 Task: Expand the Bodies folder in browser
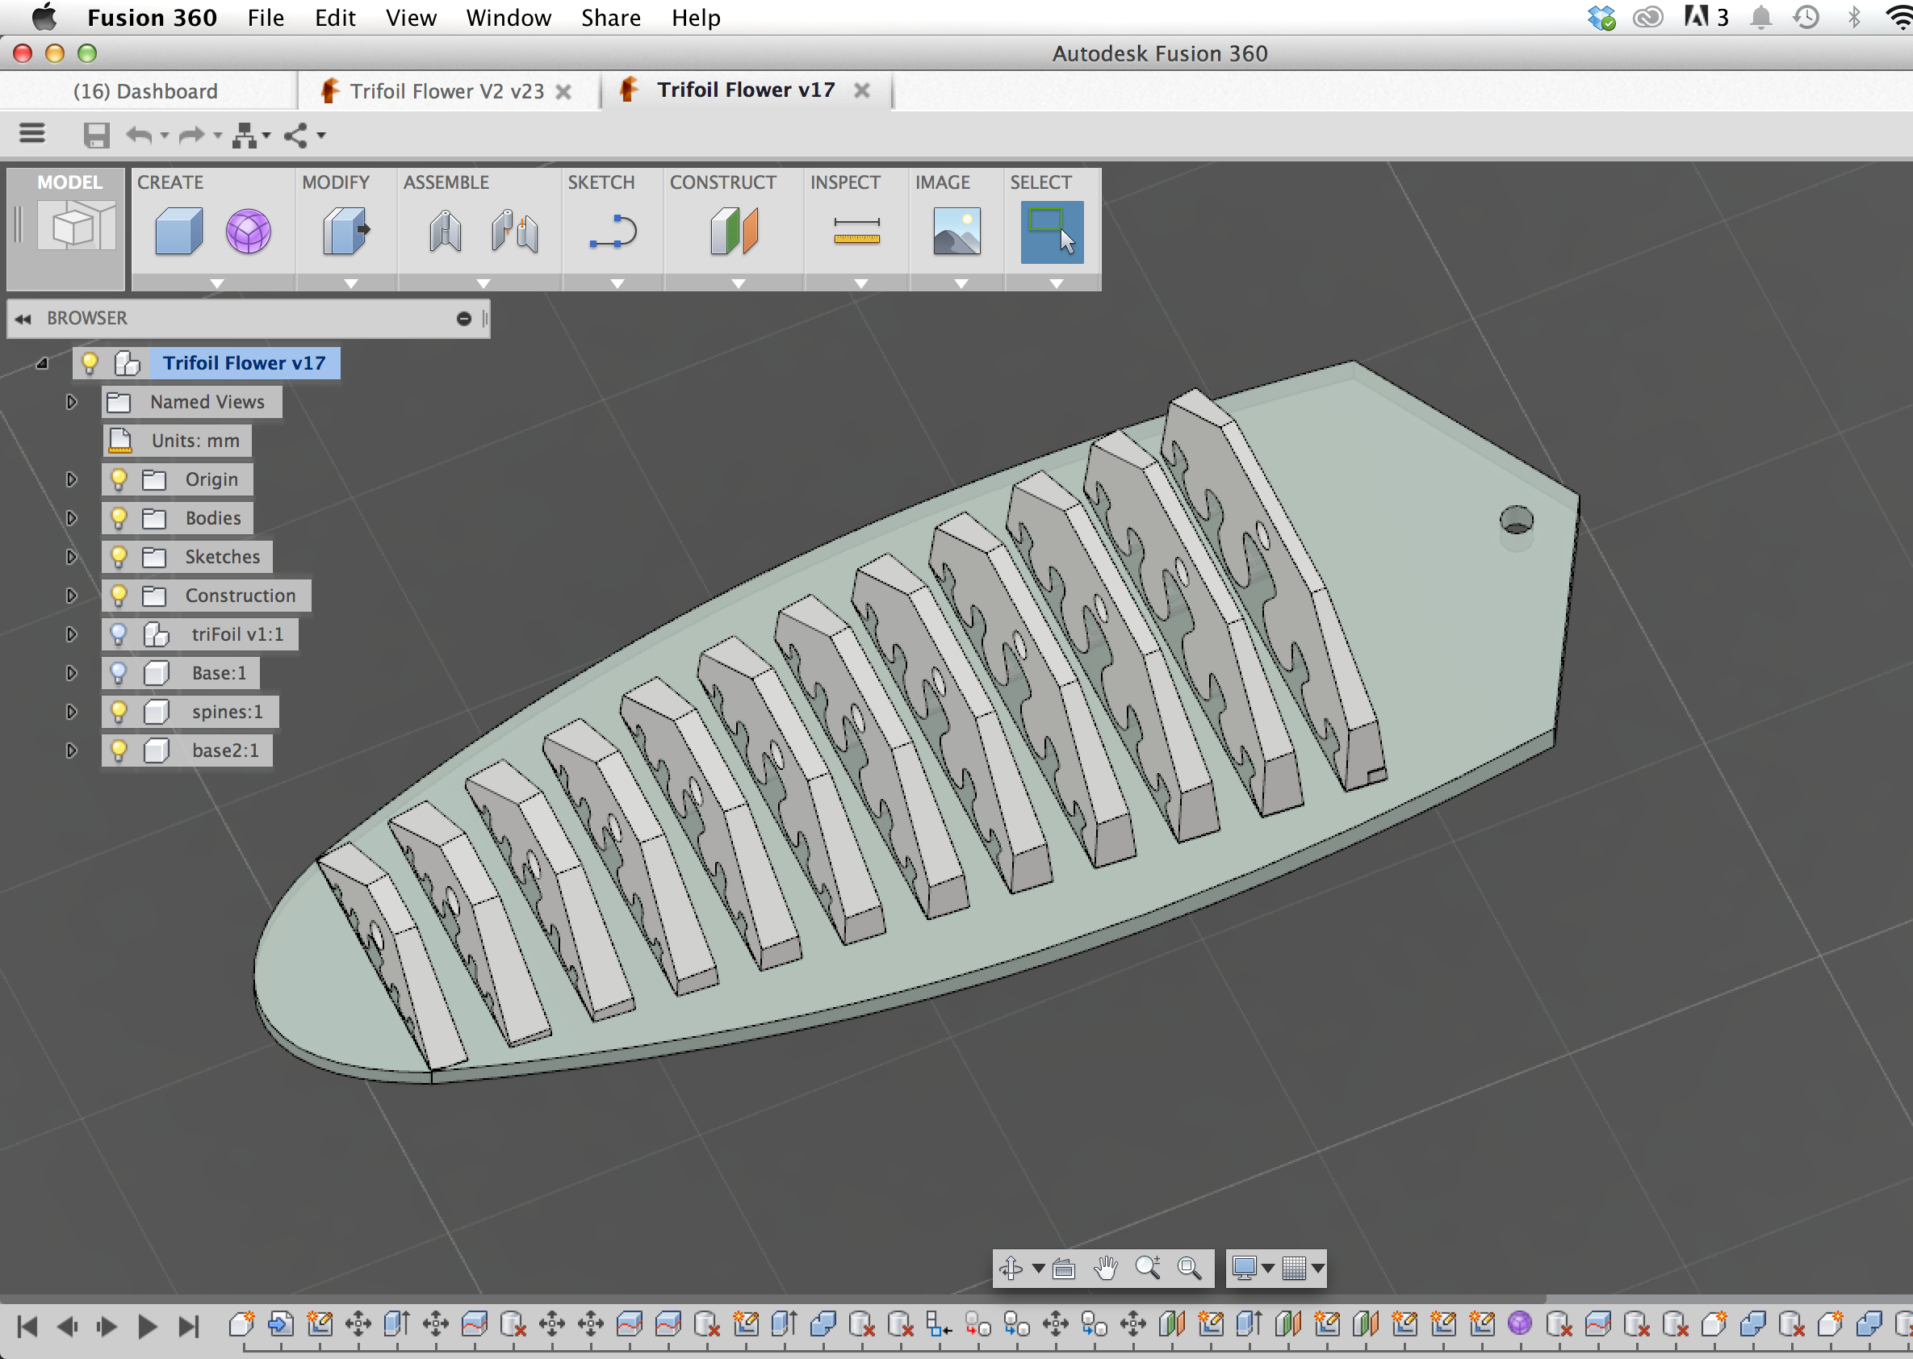click(70, 518)
